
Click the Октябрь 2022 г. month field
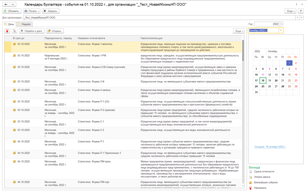pos(263,31)
